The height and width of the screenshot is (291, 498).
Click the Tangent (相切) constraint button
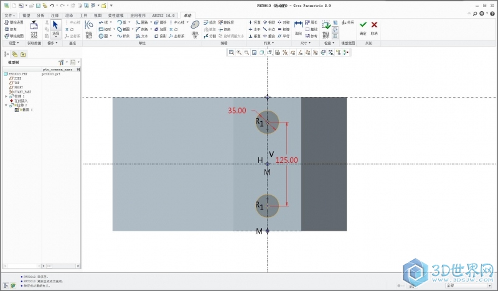270,22
